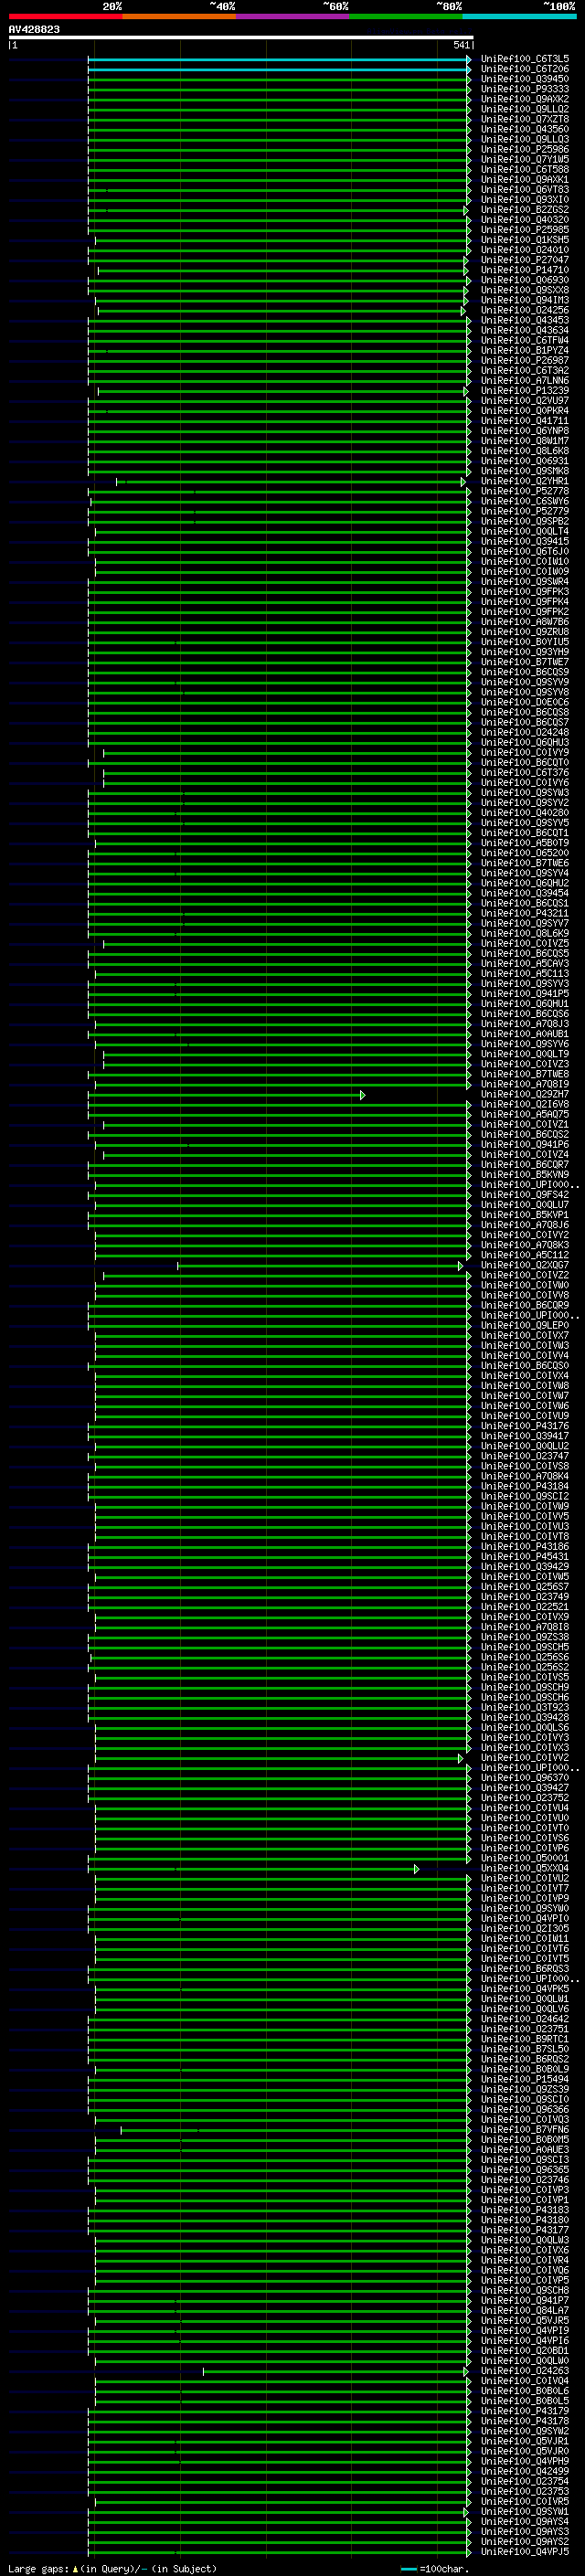Click the cyan alignment bar for UniRef100_C6T3L5
This screenshot has width=585, height=2576.
[x=278, y=59]
